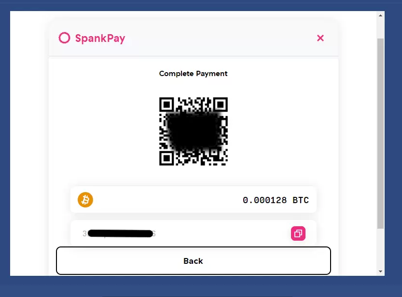402x297 pixels.
Task: Click the scrollbar down arrow
Action: pos(380,271)
